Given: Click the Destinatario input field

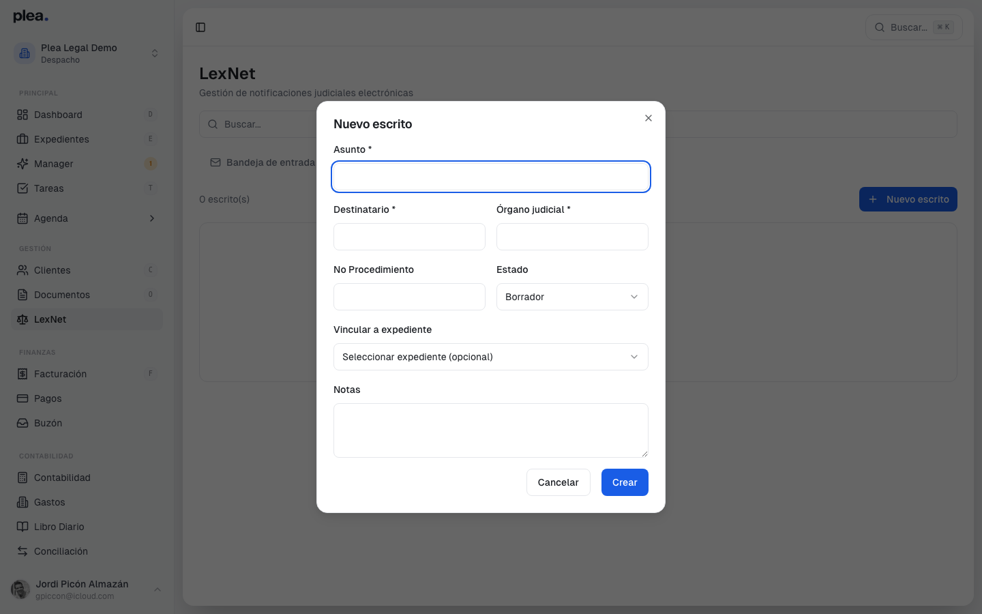Looking at the screenshot, I should 409,237.
